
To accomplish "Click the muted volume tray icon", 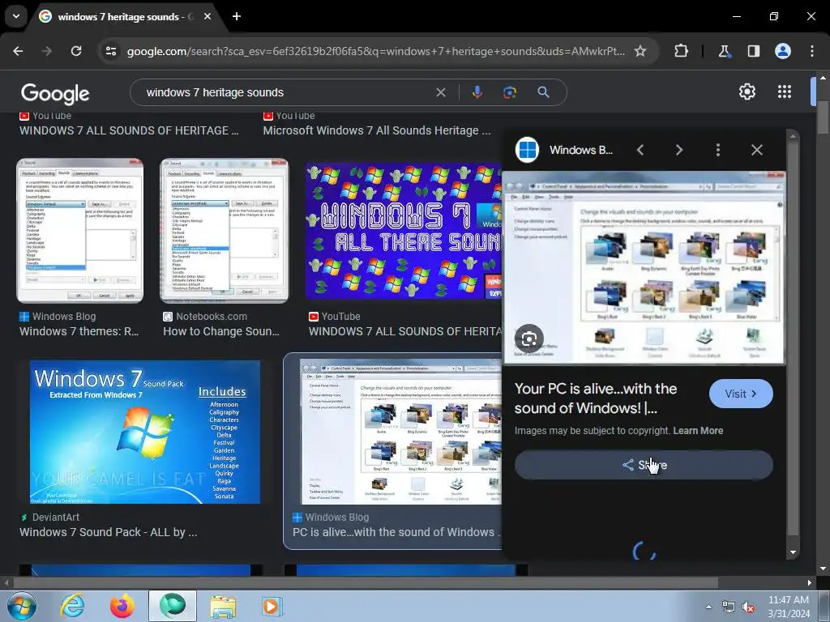I will [x=748, y=607].
